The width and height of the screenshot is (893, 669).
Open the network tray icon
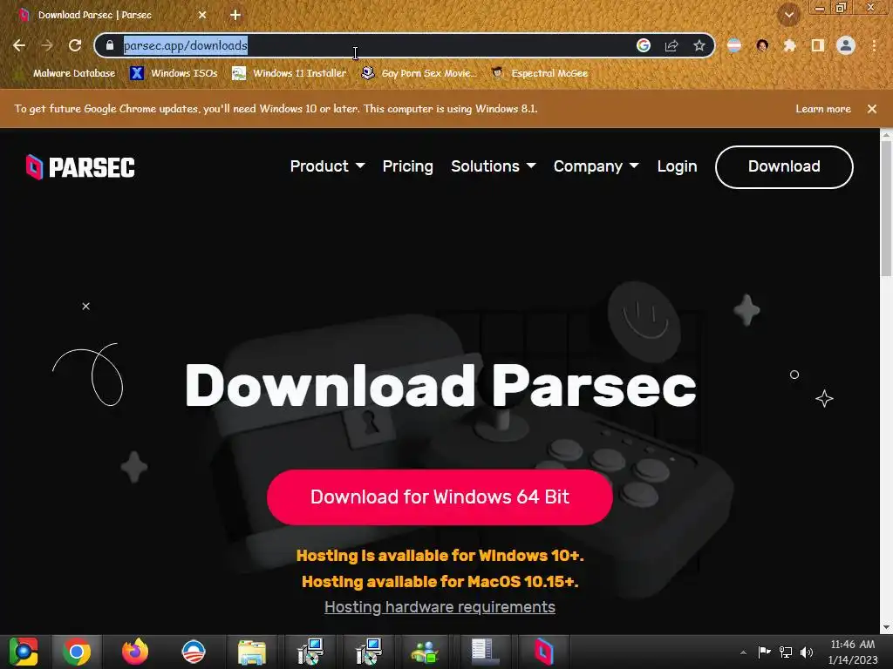pyautogui.click(x=786, y=652)
